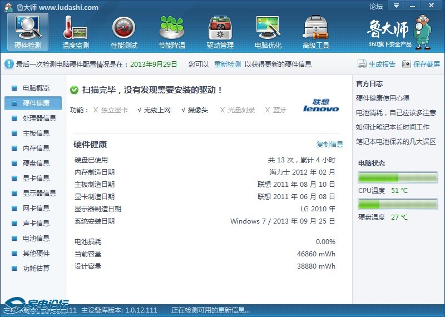Open the title bar dropdown menu arrow
Viewport: 445px width, 317px height.
click(x=395, y=6)
